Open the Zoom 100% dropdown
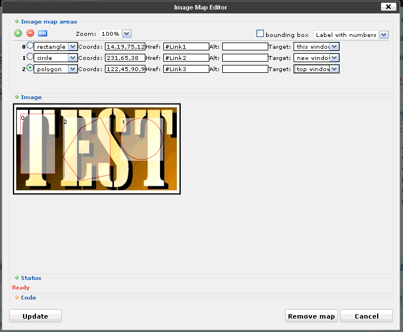This screenshot has height=332, width=403. click(x=115, y=34)
